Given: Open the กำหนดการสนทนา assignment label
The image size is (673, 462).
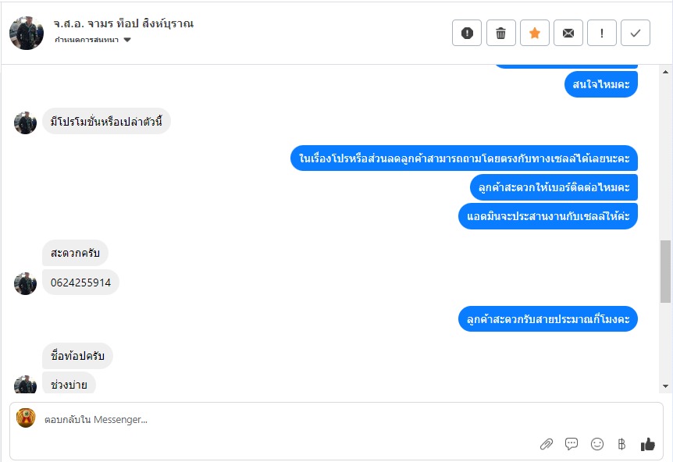Looking at the screenshot, I should 87,40.
